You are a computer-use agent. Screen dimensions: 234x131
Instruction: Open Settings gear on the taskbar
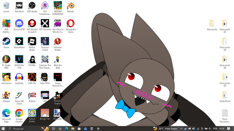(x=98, y=129)
